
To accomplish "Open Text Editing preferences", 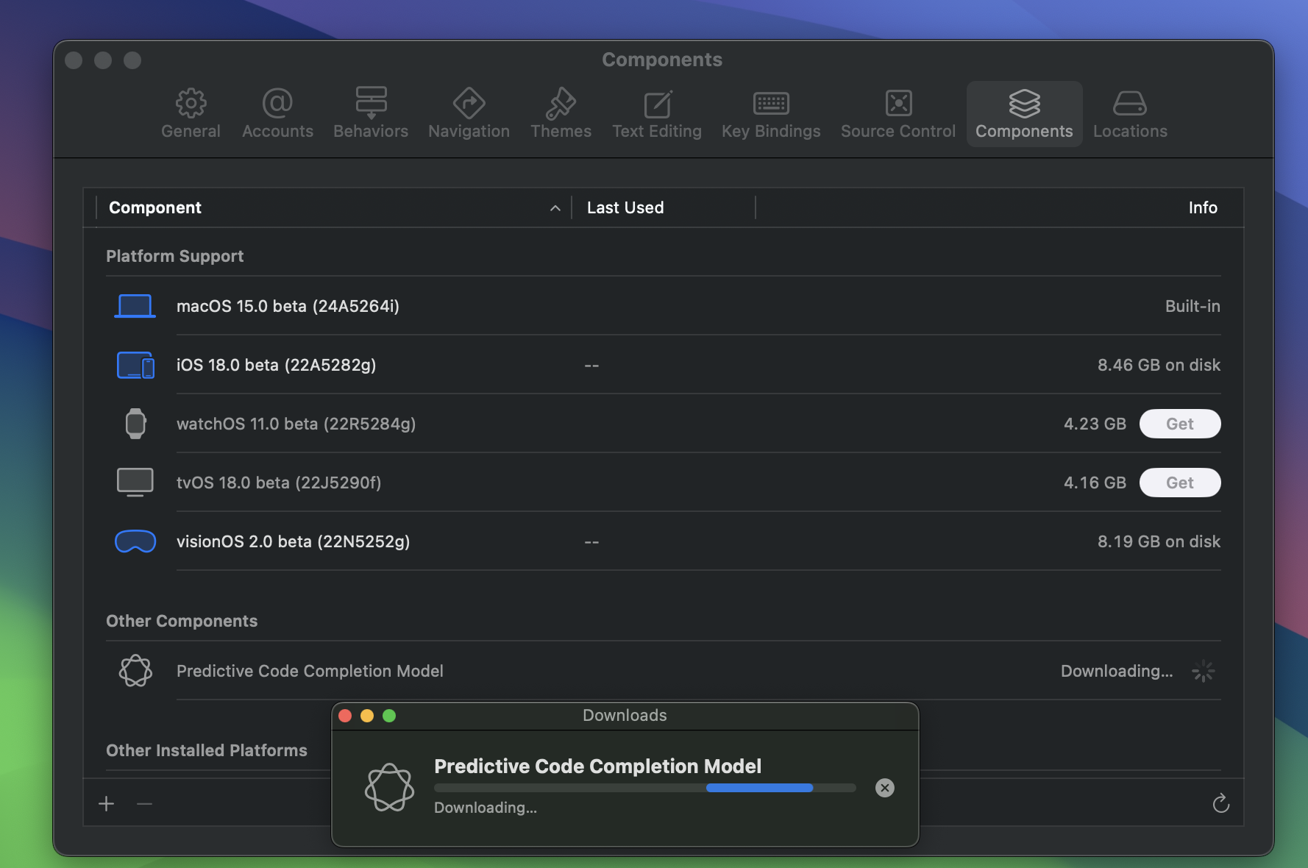I will pos(656,114).
